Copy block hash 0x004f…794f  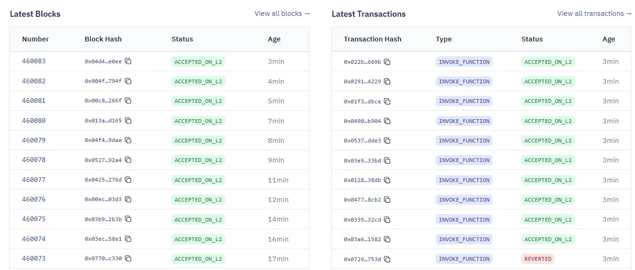128,81
